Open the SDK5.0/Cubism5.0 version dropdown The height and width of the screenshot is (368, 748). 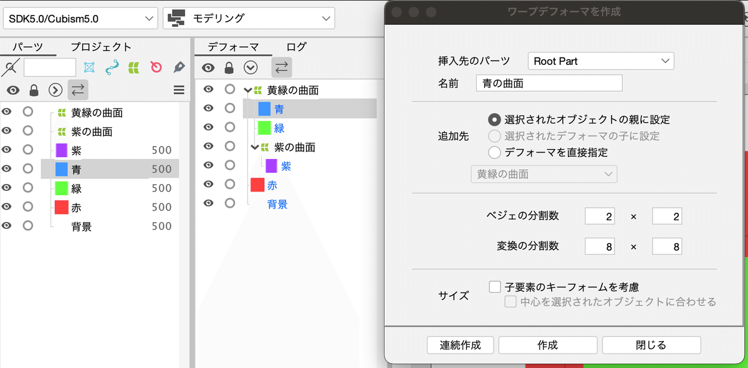[x=80, y=18]
